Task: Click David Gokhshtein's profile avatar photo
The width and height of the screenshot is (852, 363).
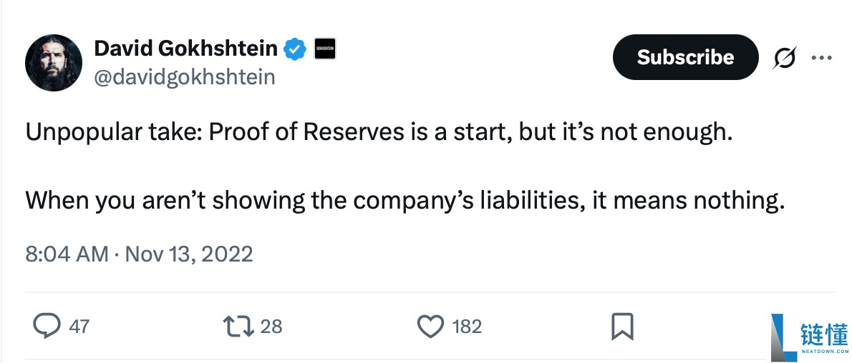Action: tap(54, 63)
